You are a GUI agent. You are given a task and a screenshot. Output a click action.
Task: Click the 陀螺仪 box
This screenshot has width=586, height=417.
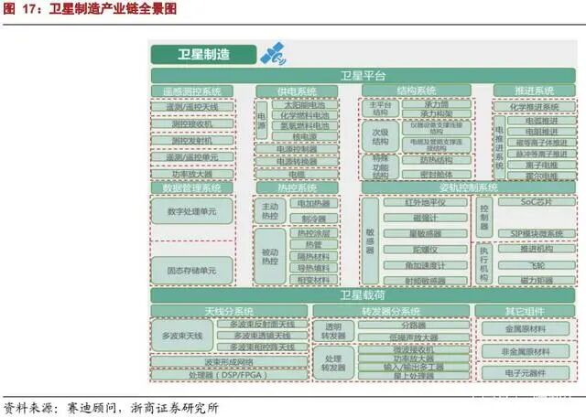pyautogui.click(x=426, y=250)
